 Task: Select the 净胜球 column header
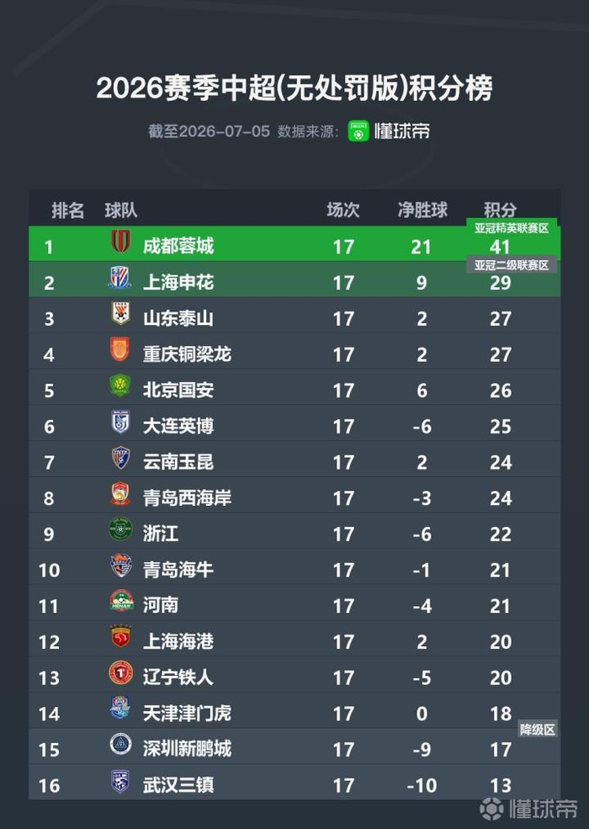422,210
